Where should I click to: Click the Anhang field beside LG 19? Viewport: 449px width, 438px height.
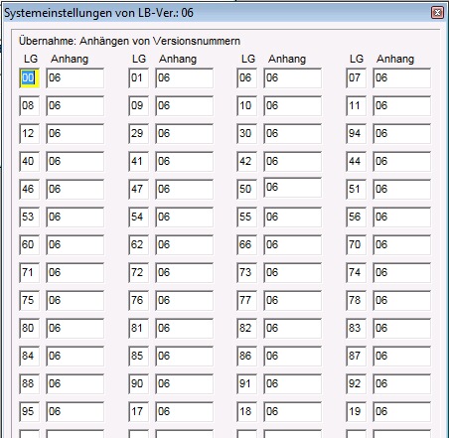coord(401,412)
